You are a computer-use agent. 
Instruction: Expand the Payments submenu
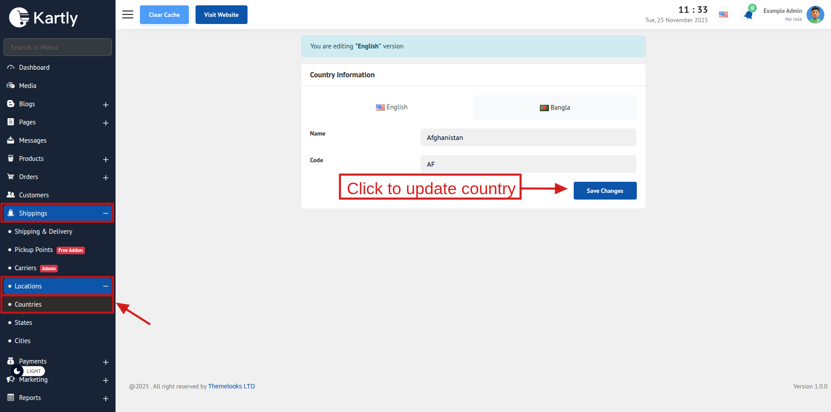106,362
